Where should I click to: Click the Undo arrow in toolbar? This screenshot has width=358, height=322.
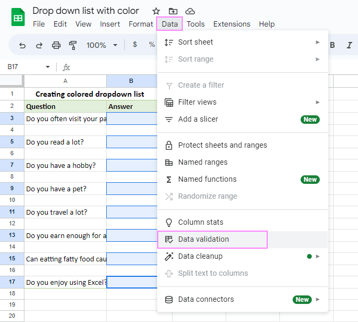pos(22,45)
